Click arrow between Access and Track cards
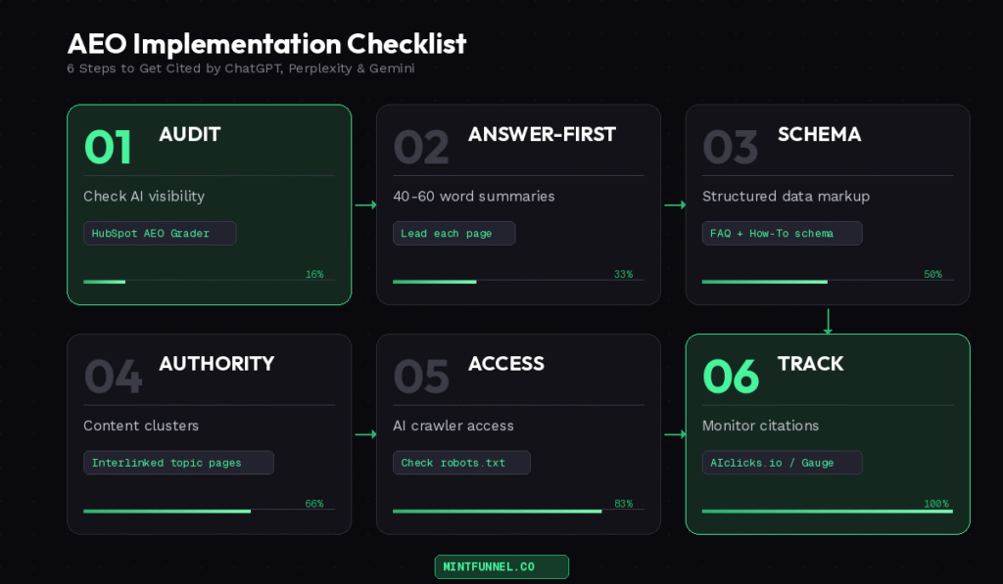Screen dimensions: 1003x584 (x=675, y=434)
